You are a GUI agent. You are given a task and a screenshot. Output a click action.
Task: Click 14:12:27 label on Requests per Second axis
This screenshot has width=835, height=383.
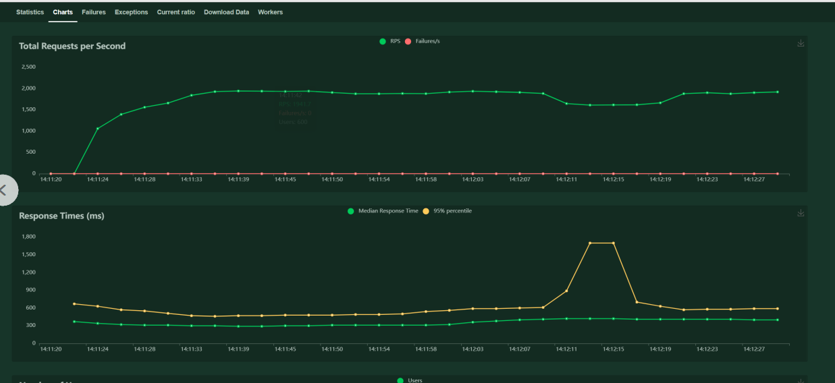pos(754,179)
